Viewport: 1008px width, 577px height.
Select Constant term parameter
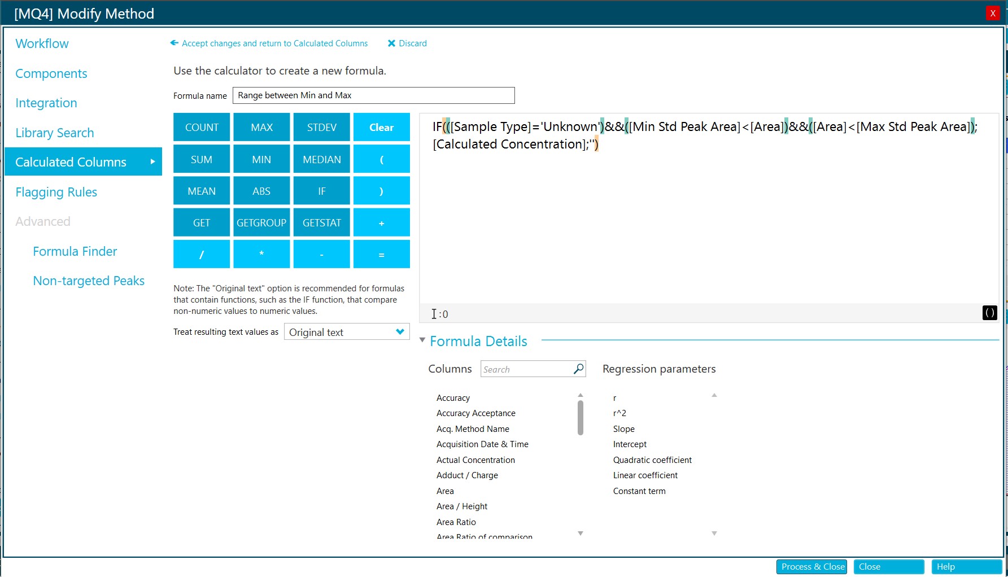pyautogui.click(x=639, y=491)
